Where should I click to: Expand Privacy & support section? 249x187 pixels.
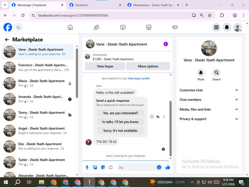point(209,119)
